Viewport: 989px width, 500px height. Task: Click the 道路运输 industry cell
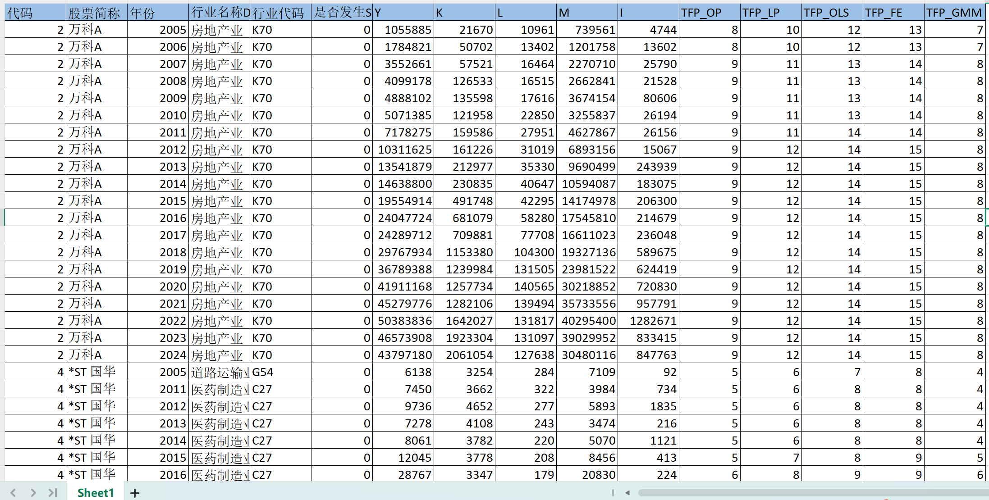[219, 372]
